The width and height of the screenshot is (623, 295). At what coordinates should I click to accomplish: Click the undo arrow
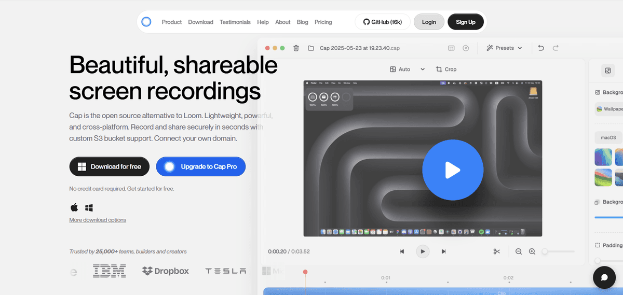click(541, 48)
